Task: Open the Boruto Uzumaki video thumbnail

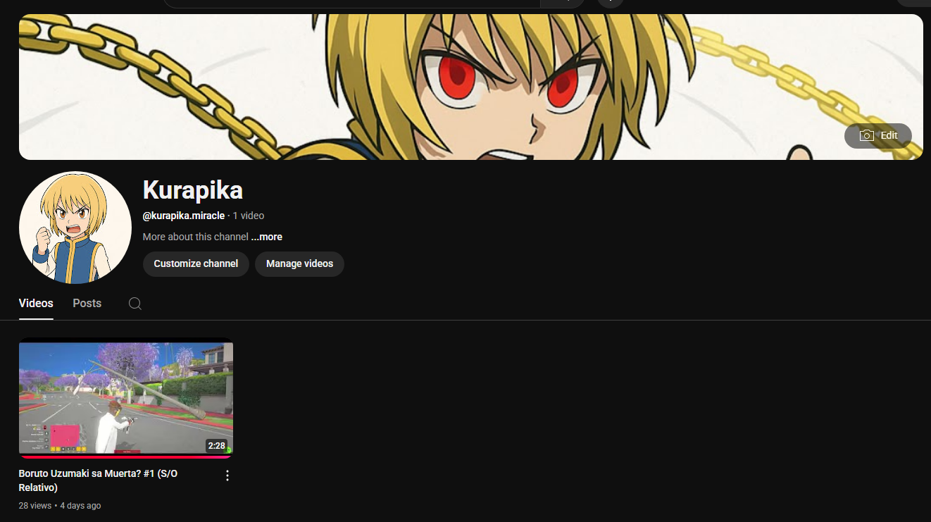Action: pos(126,398)
